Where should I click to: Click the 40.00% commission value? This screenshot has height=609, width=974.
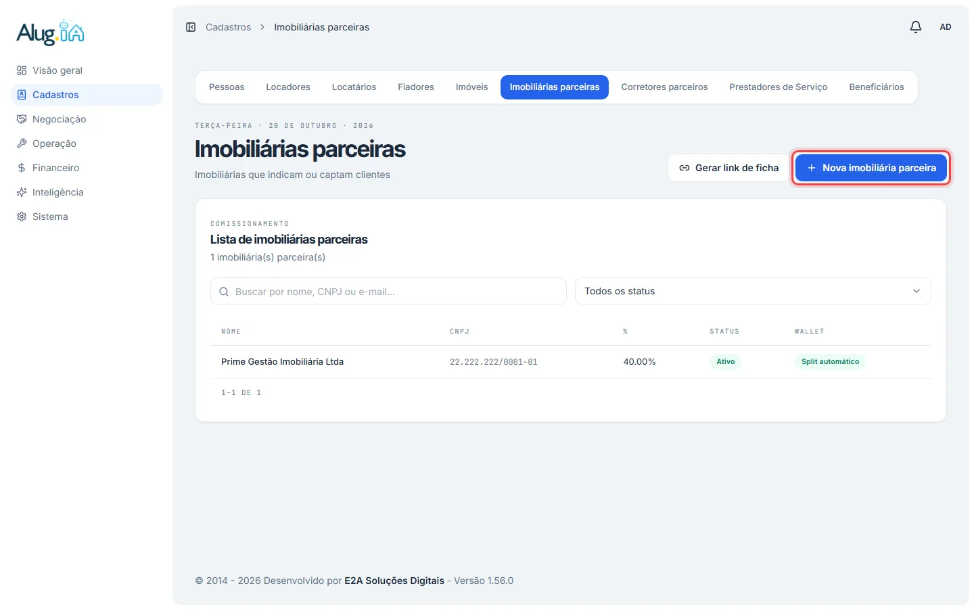click(639, 362)
